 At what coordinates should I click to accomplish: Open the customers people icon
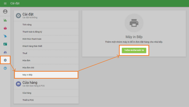click(x=5, y=52)
